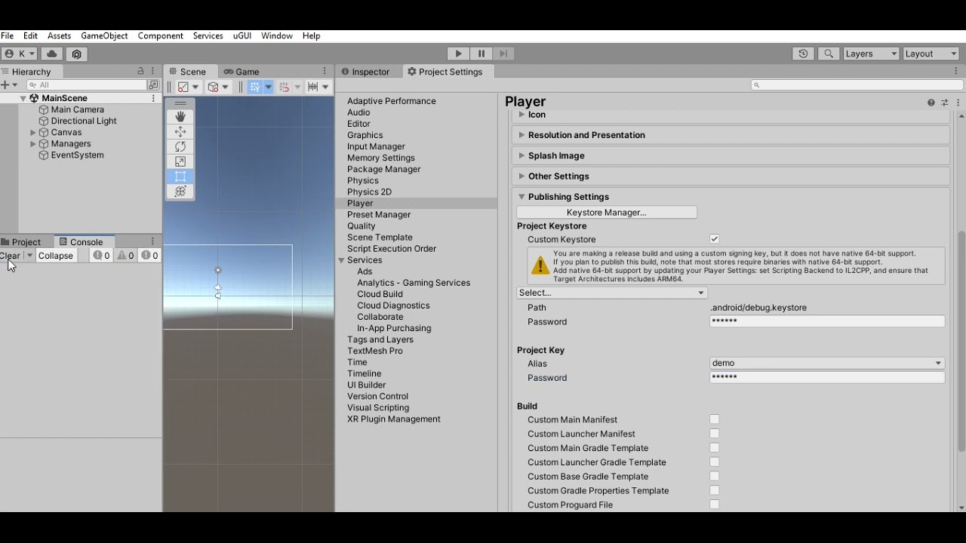Viewport: 966px width, 543px height.
Task: Click the Play button
Action: click(x=458, y=54)
